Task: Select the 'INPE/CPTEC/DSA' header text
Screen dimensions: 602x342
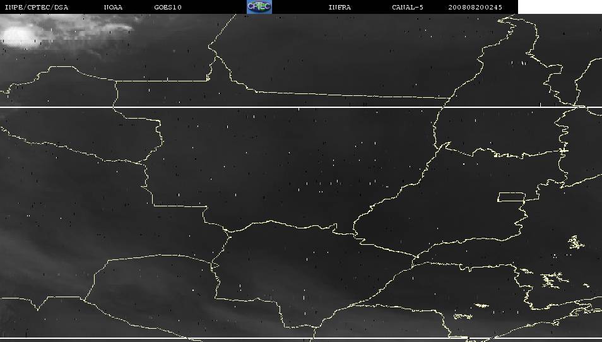Action: (37, 8)
